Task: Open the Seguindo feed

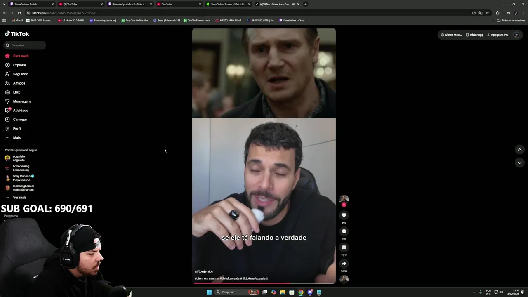Action: [x=16, y=74]
